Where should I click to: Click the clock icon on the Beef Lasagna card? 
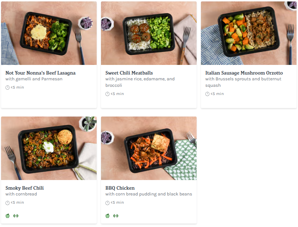[x=8, y=88]
